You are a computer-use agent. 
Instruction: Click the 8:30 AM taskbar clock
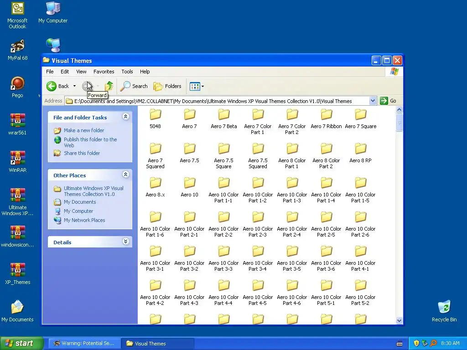(x=450, y=344)
